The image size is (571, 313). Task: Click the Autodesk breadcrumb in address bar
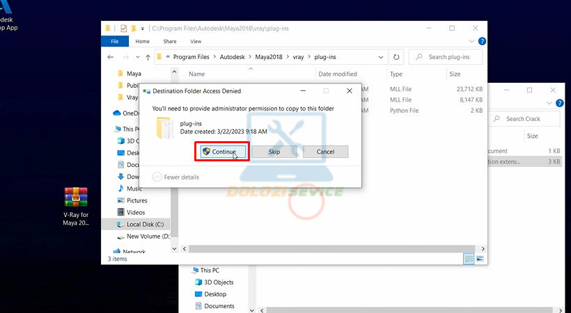pyautogui.click(x=233, y=57)
